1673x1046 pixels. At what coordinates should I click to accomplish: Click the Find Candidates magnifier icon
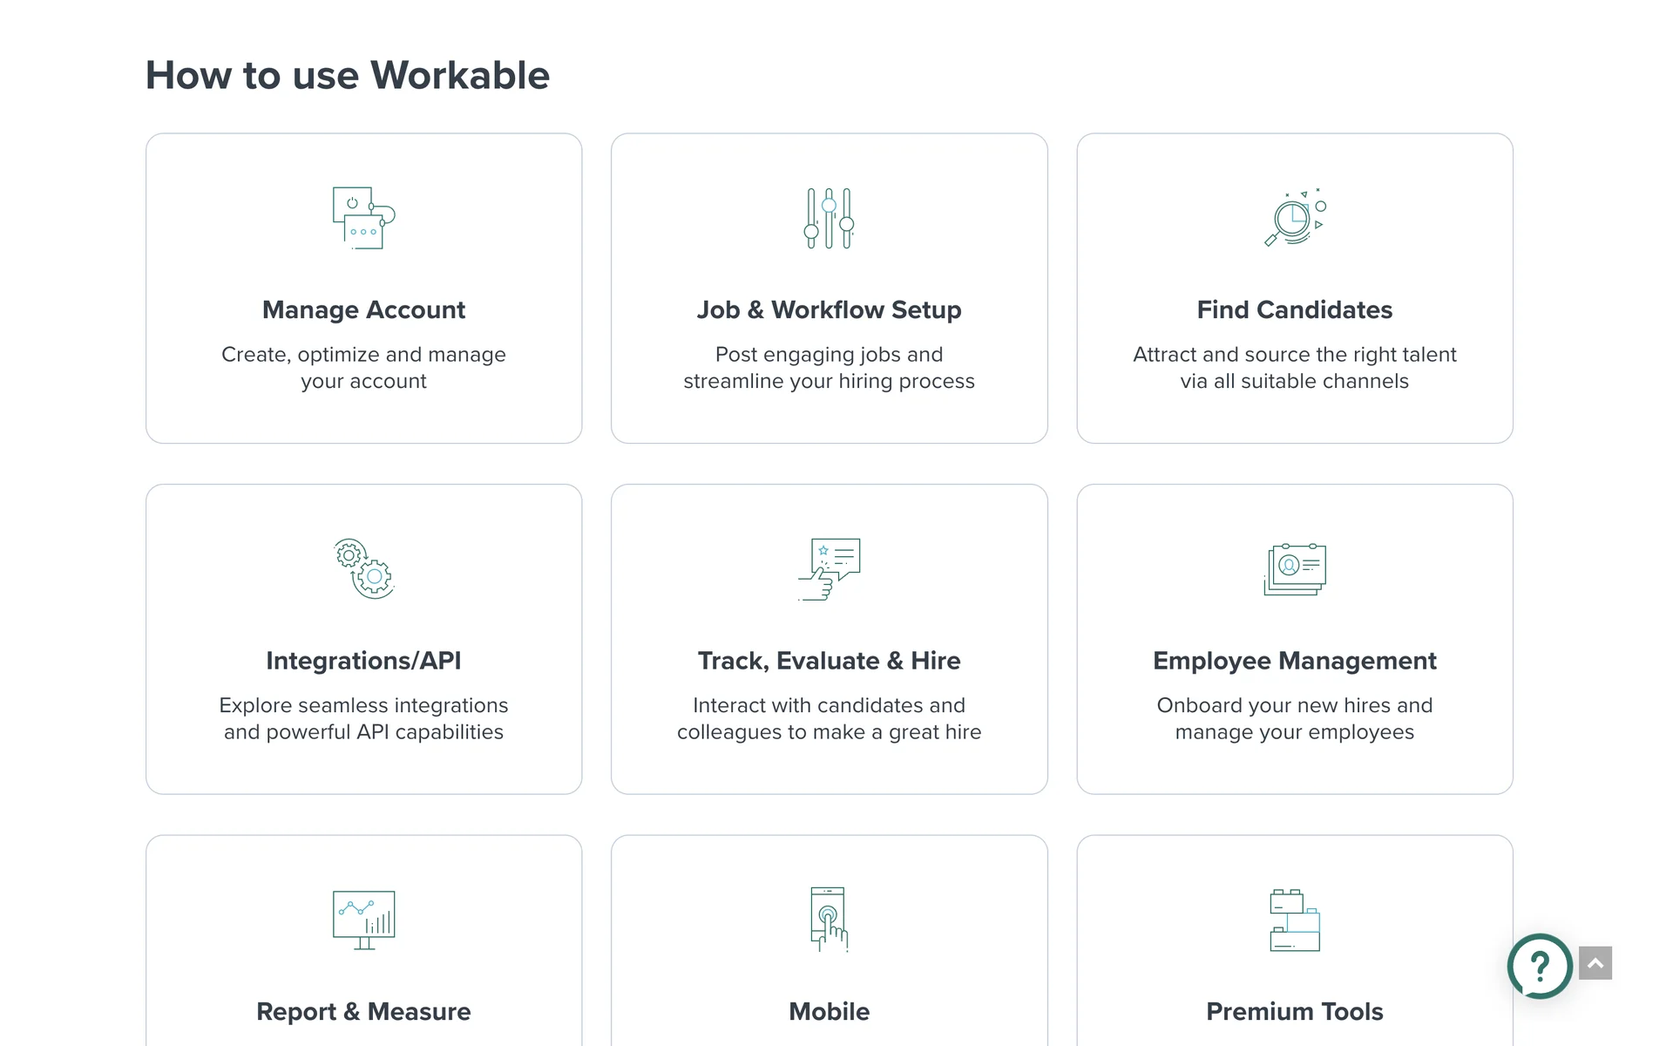tap(1294, 218)
